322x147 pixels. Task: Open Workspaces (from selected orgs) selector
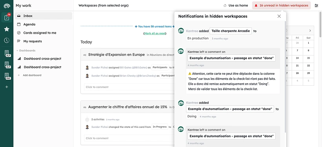point(104,5)
